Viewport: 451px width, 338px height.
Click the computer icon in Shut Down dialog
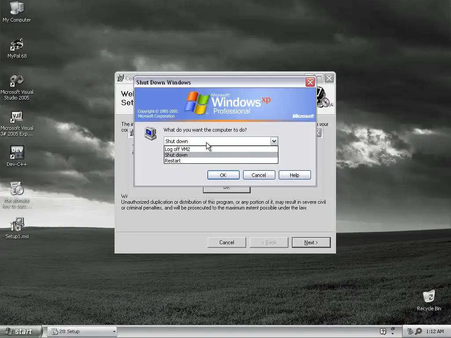click(150, 133)
